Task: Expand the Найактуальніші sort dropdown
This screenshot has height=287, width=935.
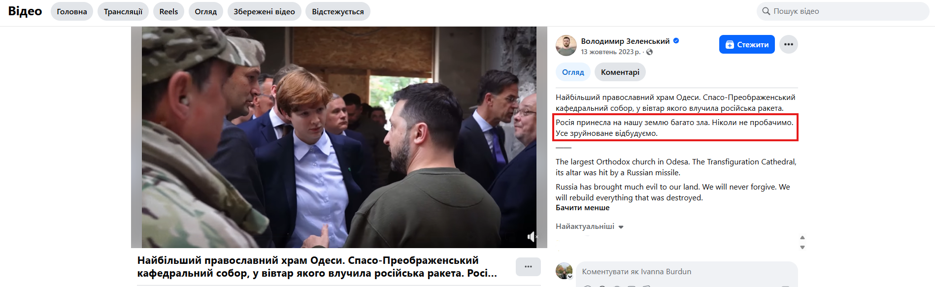Action: coord(590,226)
